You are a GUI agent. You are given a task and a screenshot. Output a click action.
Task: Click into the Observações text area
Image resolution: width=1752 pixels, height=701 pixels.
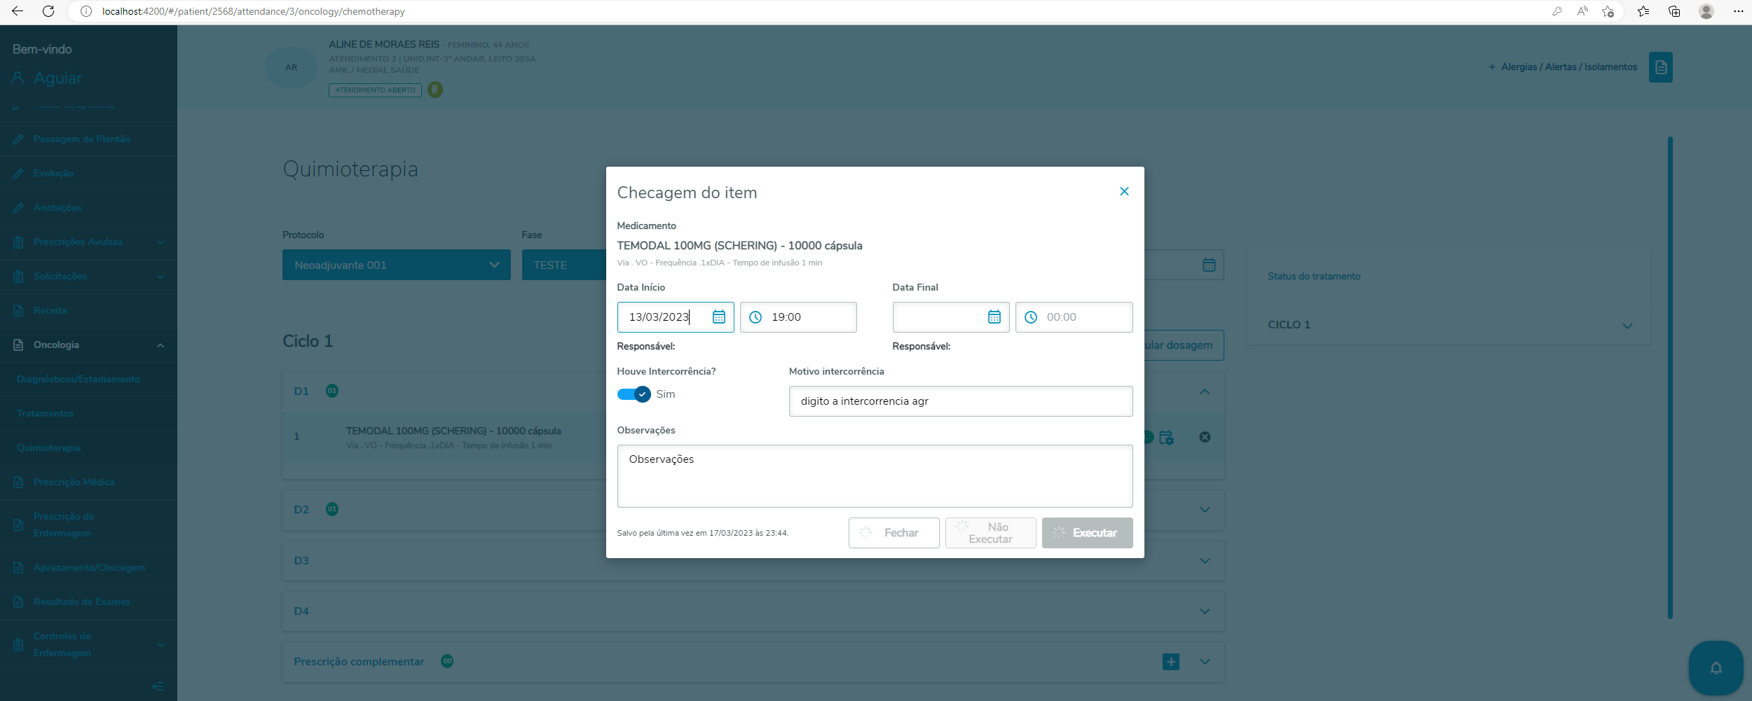875,476
